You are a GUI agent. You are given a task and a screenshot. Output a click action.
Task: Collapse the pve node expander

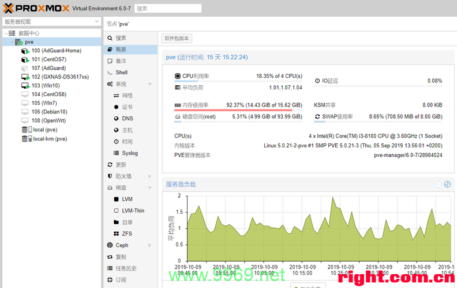[x=12, y=42]
